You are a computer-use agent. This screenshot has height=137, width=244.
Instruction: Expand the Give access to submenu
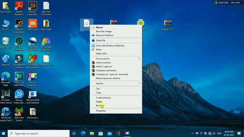coord(116,59)
